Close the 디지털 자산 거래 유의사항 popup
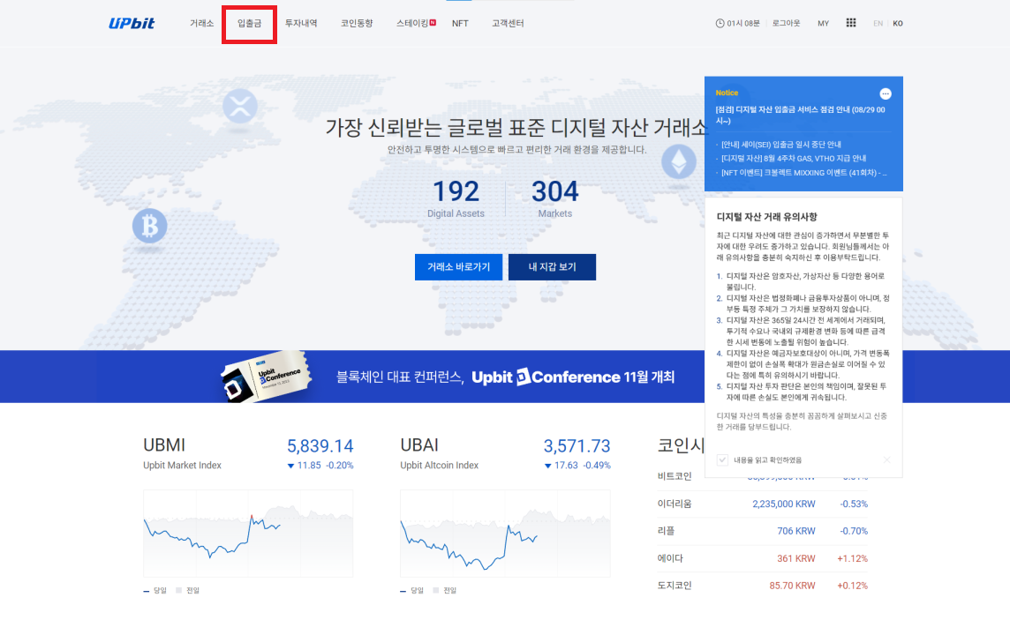The image size is (1010, 635). 887,459
